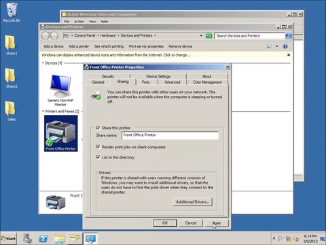Switch to the Advanced tab
The height and width of the screenshot is (245, 326).
pos(173,82)
